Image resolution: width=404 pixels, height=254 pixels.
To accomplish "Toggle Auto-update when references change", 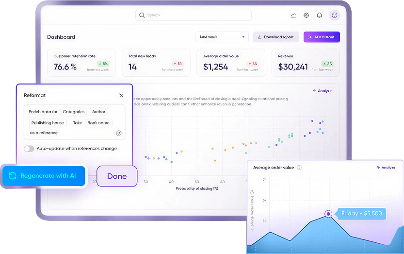I will pyautogui.click(x=29, y=149).
